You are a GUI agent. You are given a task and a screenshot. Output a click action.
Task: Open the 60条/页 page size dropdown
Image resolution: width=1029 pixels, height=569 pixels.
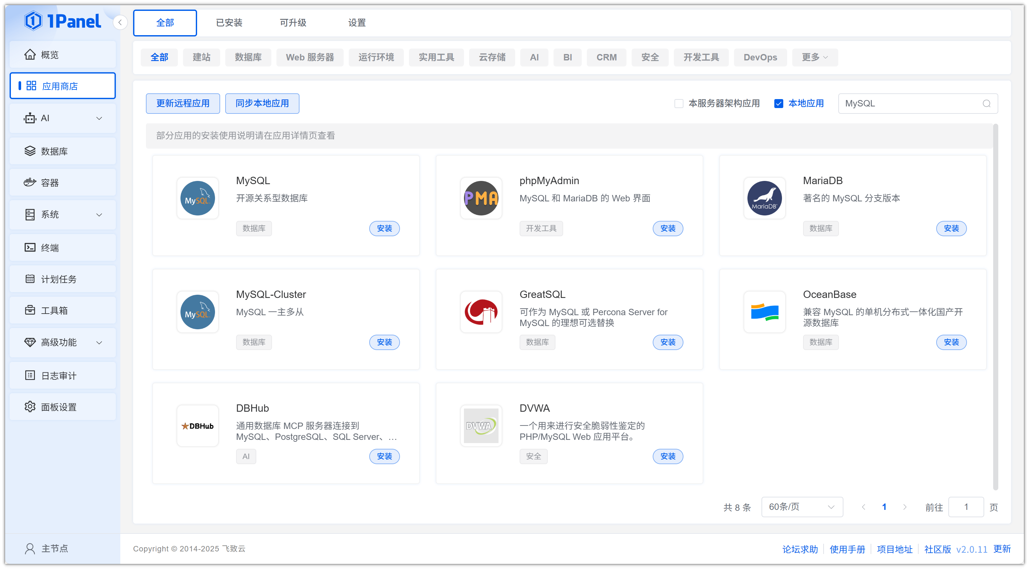[x=802, y=507]
